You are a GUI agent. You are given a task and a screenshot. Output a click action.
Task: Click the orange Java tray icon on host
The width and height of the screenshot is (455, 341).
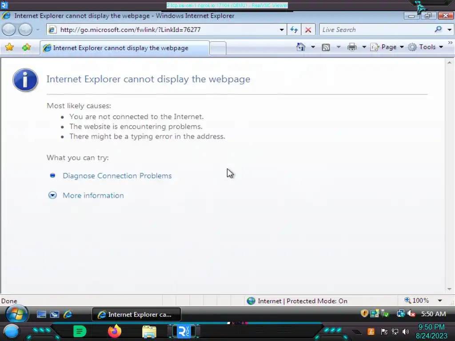pos(371,331)
